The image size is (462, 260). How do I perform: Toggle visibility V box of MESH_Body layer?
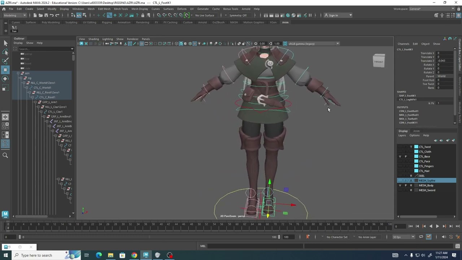[x=400, y=185]
